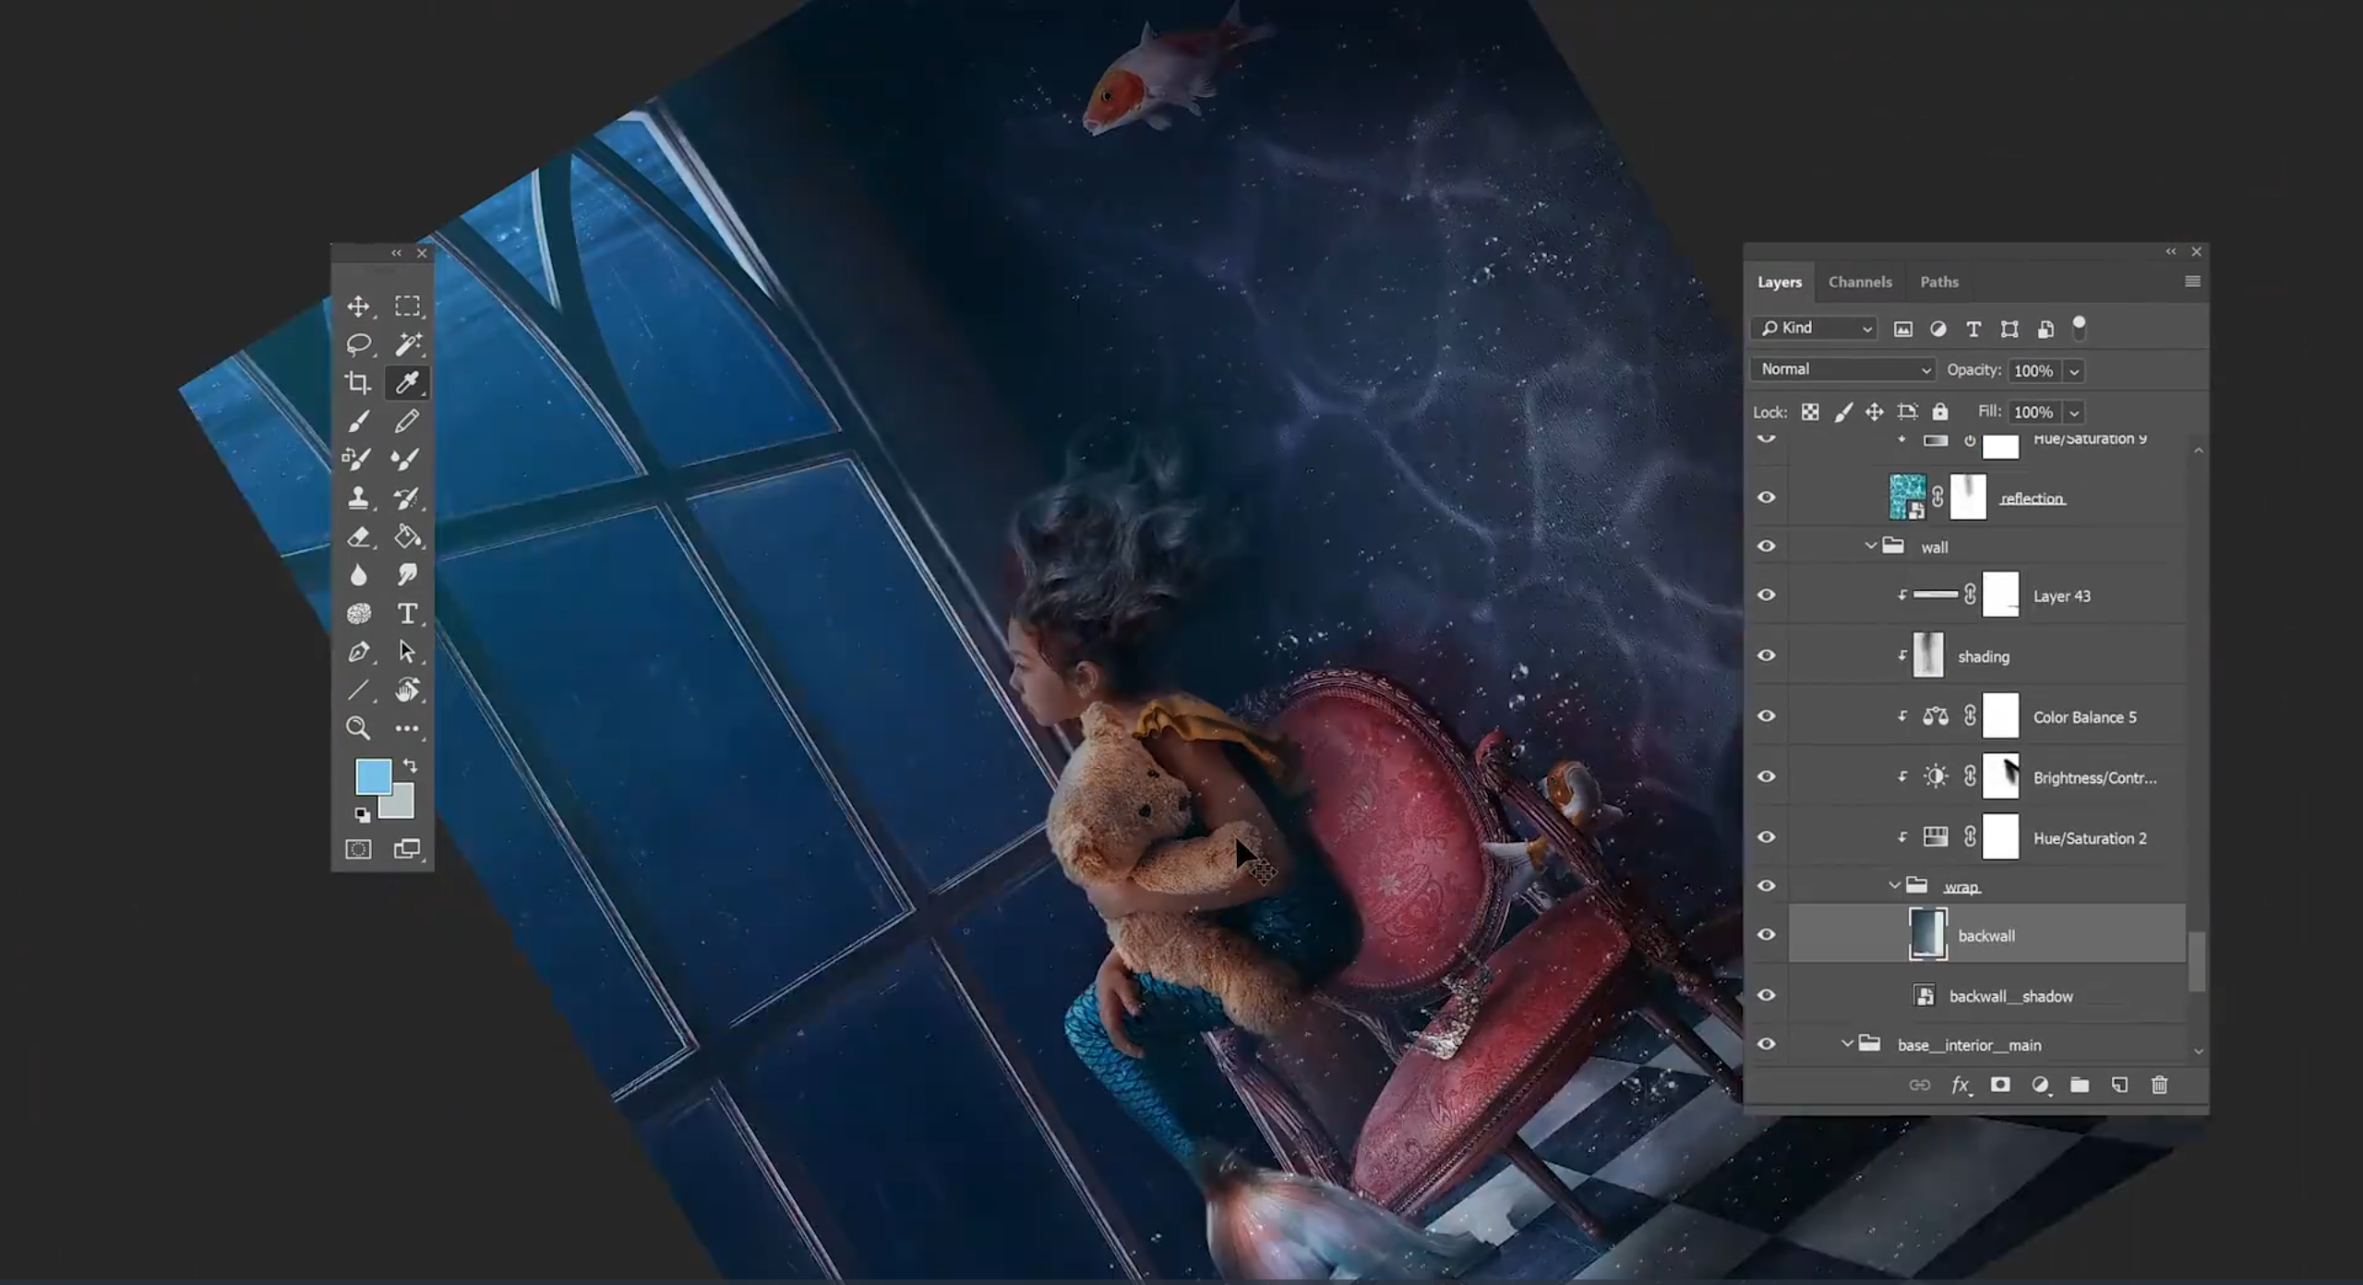Click the Fill value field
This screenshot has height=1285, width=2363.
(2034, 412)
